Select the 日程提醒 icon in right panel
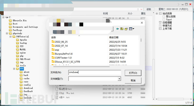Viewport: 194px width, 106px height. click(x=160, y=22)
